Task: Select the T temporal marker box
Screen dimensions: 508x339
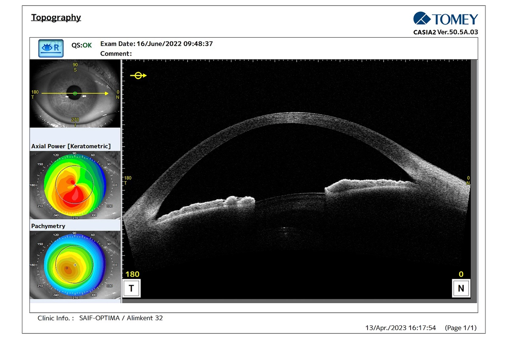Action: point(131,289)
